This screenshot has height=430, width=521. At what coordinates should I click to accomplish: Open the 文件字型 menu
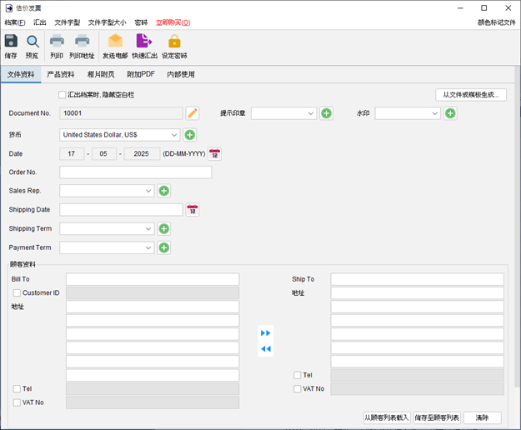[68, 22]
